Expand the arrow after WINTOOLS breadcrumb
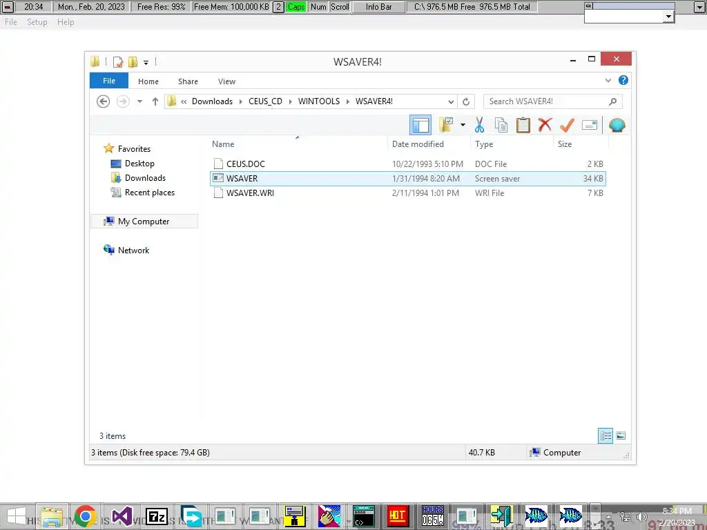 click(x=348, y=101)
